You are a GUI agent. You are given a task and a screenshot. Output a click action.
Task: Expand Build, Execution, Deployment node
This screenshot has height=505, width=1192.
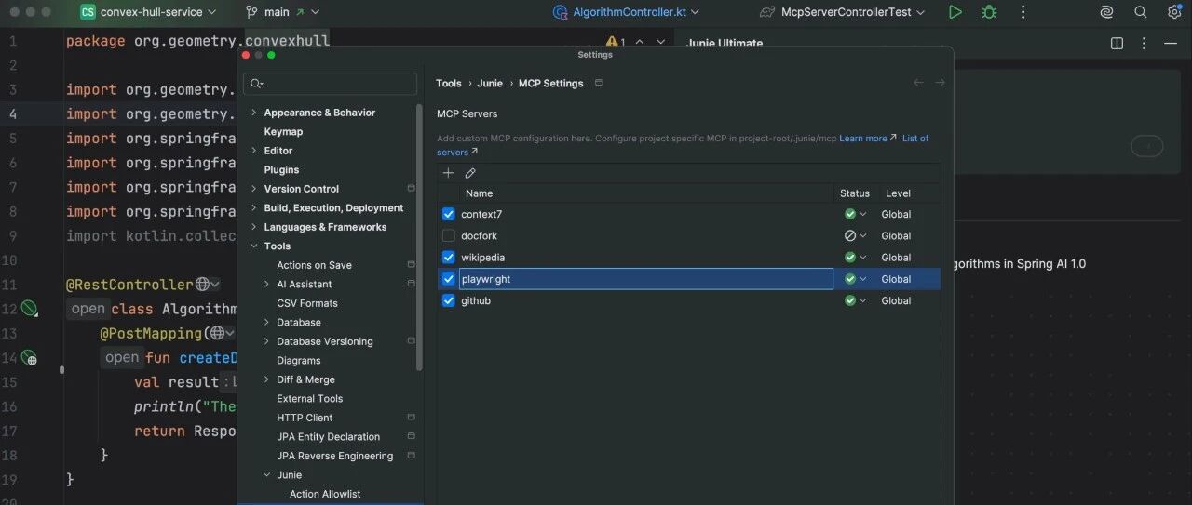pos(254,208)
